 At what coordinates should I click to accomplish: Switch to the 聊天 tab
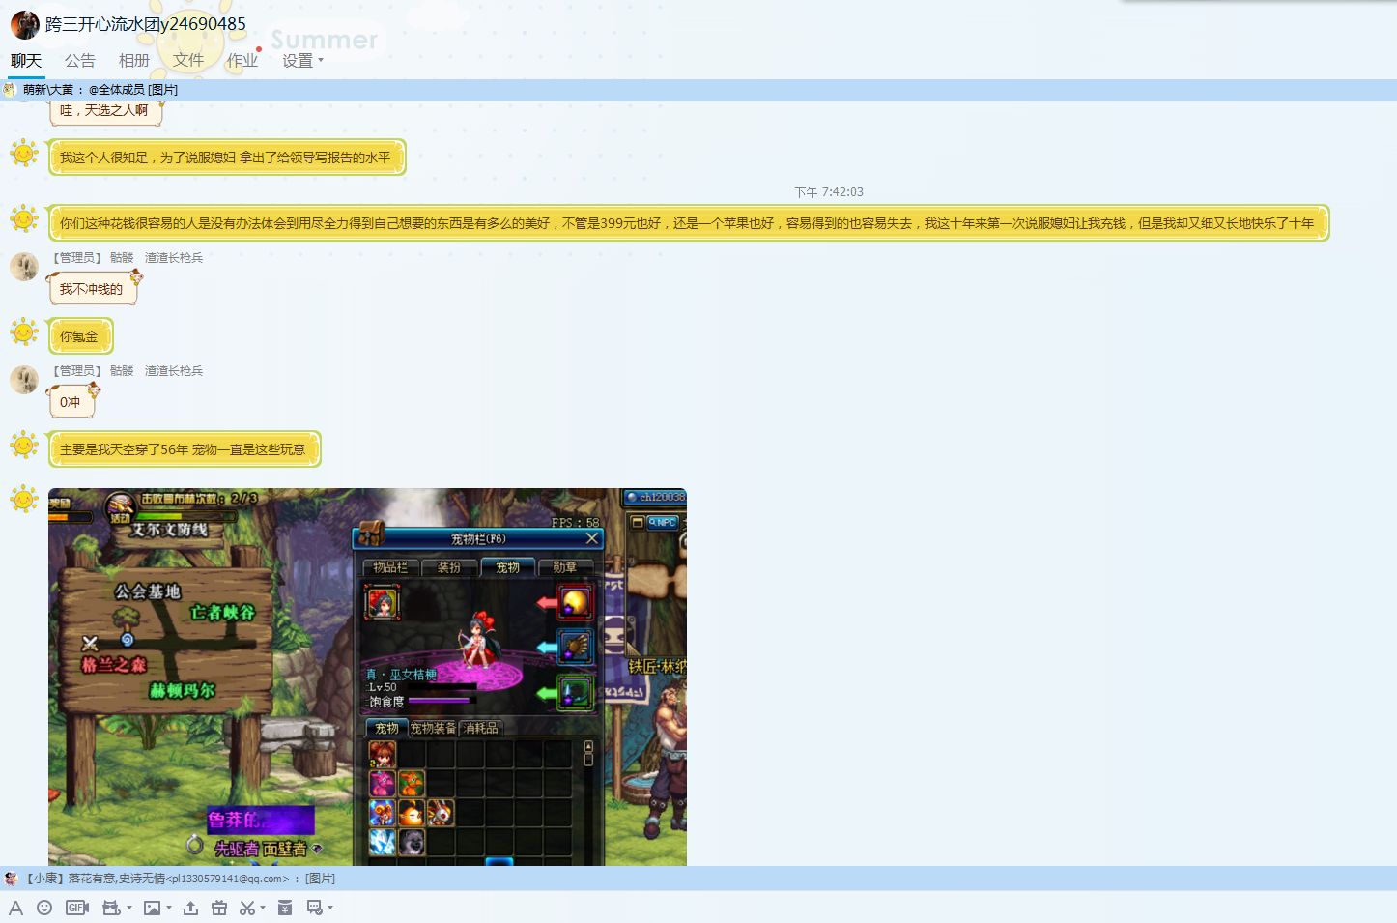[x=26, y=60]
